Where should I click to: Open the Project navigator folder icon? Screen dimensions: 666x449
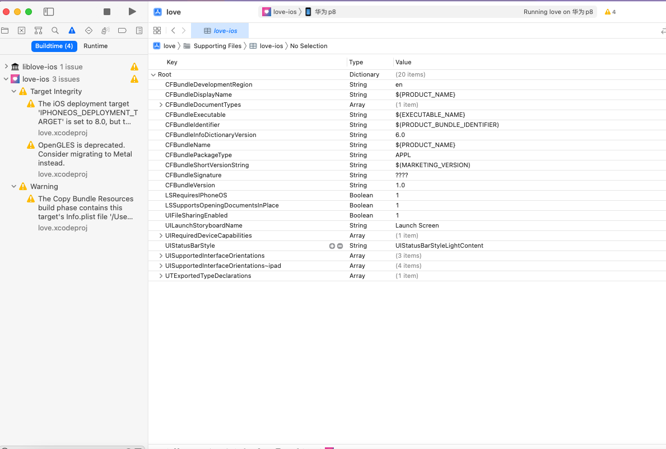click(6, 30)
